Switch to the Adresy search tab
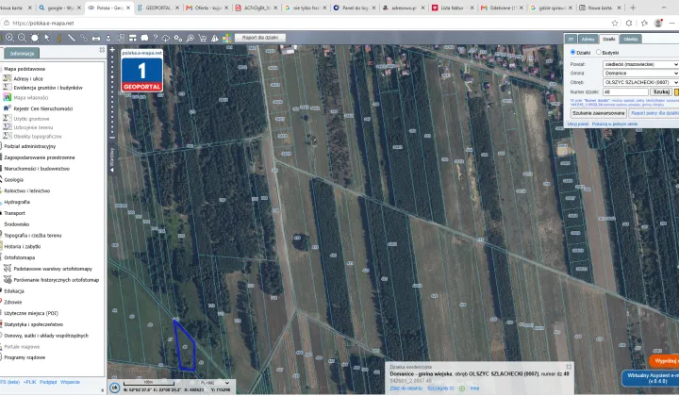The height and width of the screenshot is (396, 679). click(x=588, y=39)
